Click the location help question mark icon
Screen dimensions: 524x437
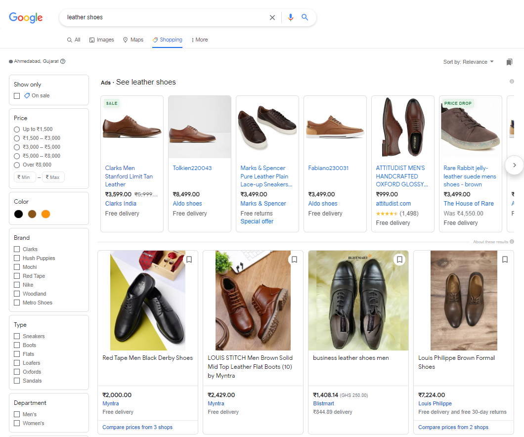[x=63, y=61]
